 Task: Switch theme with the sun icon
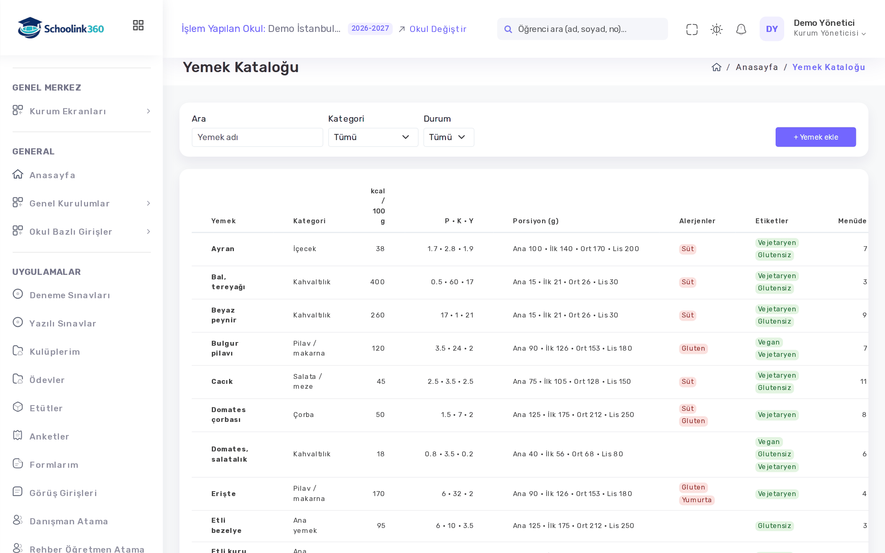pos(716,29)
